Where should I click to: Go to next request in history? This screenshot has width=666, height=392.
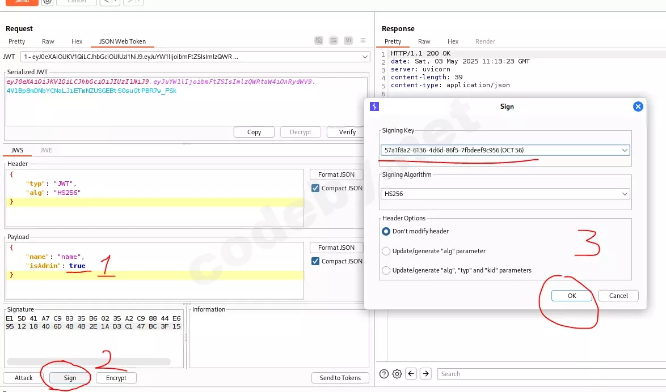(x=129, y=2)
